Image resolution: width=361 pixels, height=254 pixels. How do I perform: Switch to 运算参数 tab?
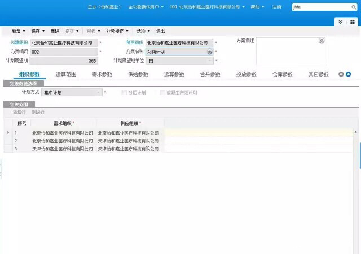174,74
